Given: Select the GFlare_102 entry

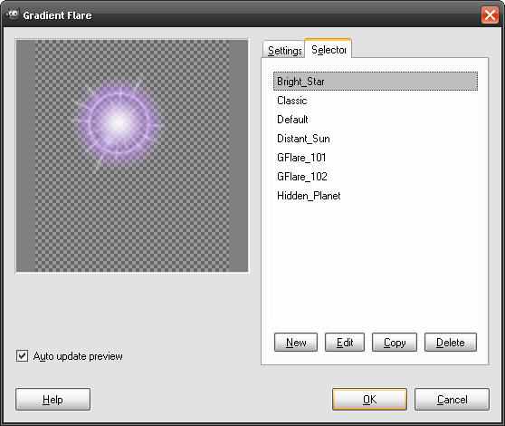Looking at the screenshot, I should pos(376,177).
